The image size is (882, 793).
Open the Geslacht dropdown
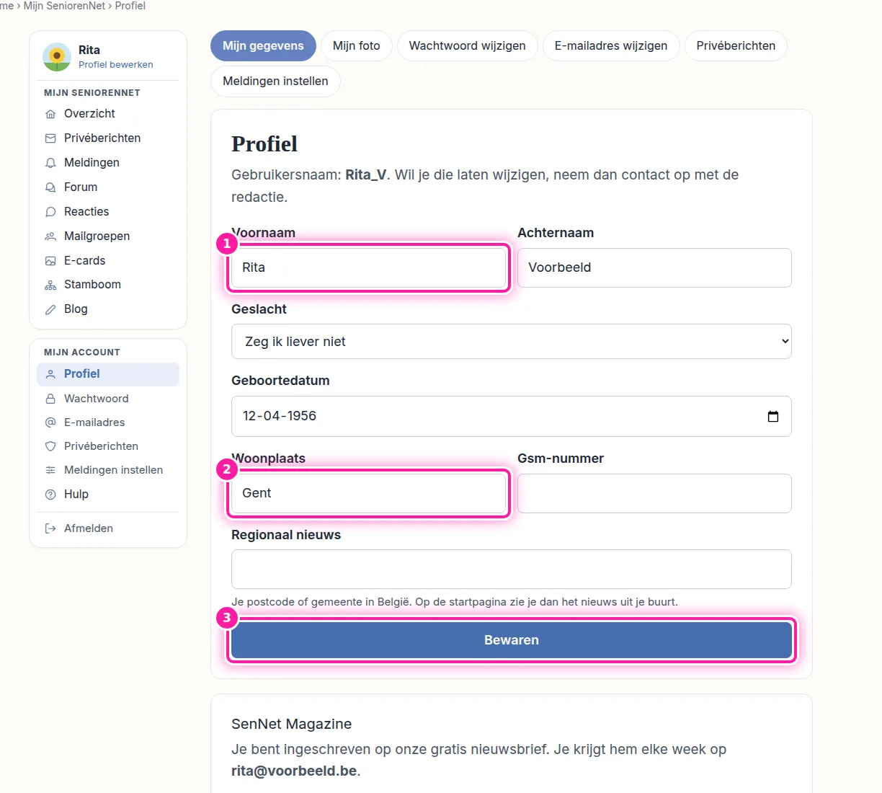(x=512, y=342)
